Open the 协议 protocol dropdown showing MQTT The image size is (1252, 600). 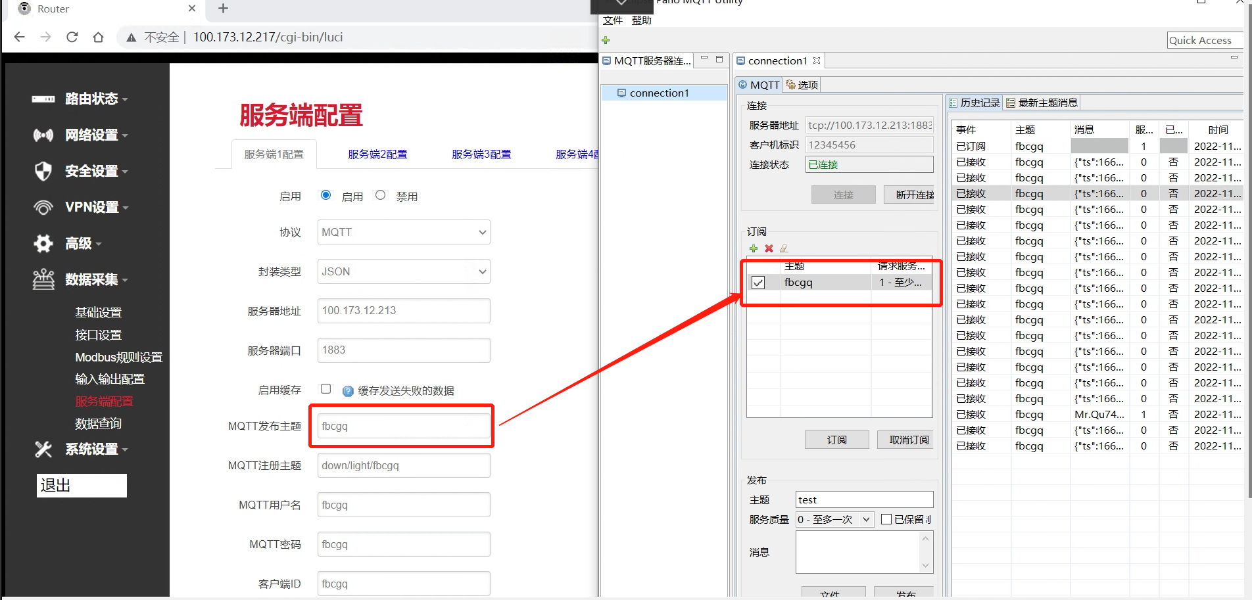pos(403,232)
